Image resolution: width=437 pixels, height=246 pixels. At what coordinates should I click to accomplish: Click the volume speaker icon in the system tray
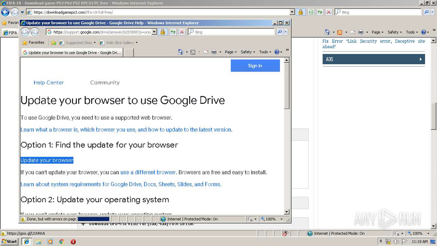[x=396, y=242]
